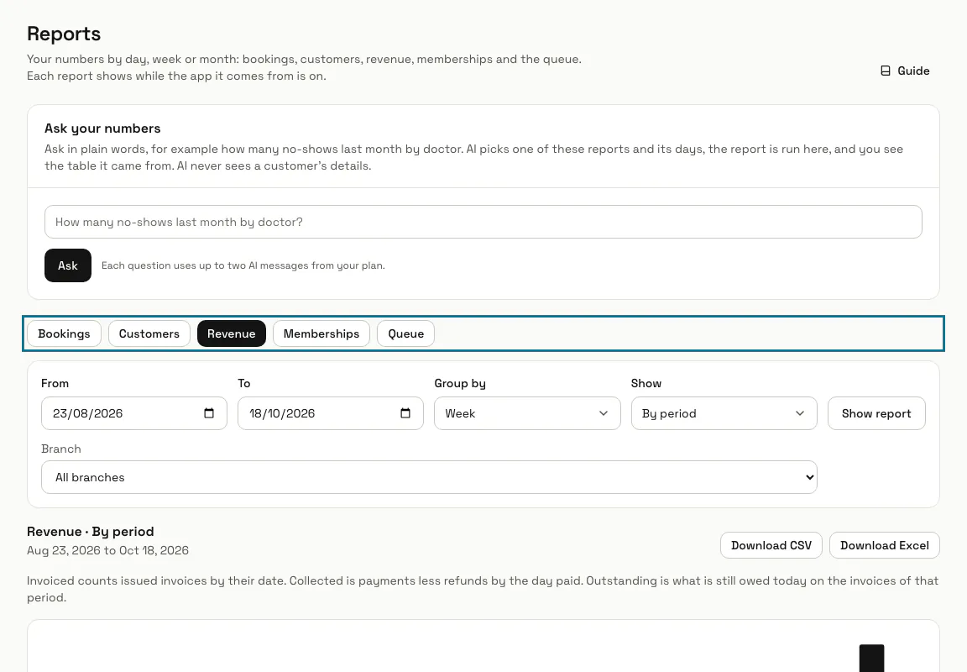Click the From date field

[x=133, y=413]
